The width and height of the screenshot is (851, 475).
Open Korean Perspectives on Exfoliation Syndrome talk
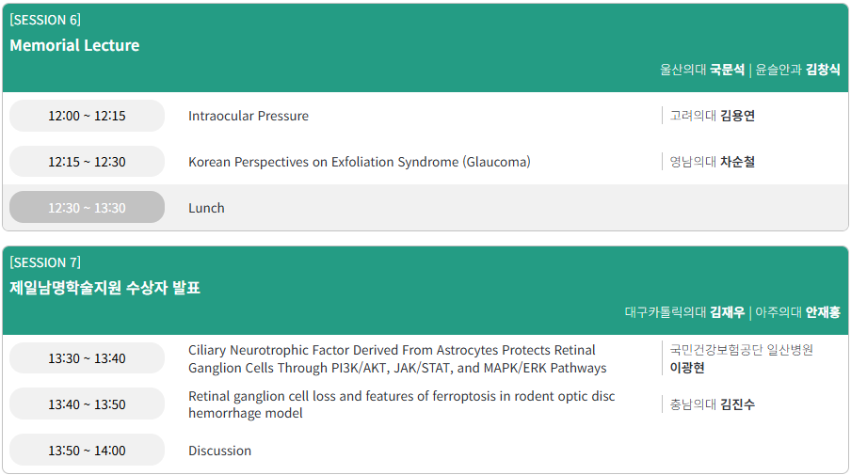click(x=359, y=162)
